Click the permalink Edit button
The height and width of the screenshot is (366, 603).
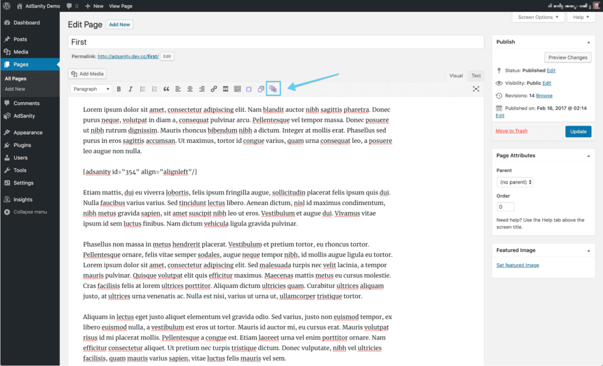point(167,56)
